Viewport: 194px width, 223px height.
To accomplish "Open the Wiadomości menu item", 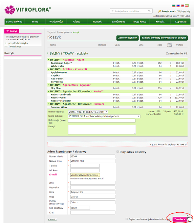I will (x=56, y=22).
